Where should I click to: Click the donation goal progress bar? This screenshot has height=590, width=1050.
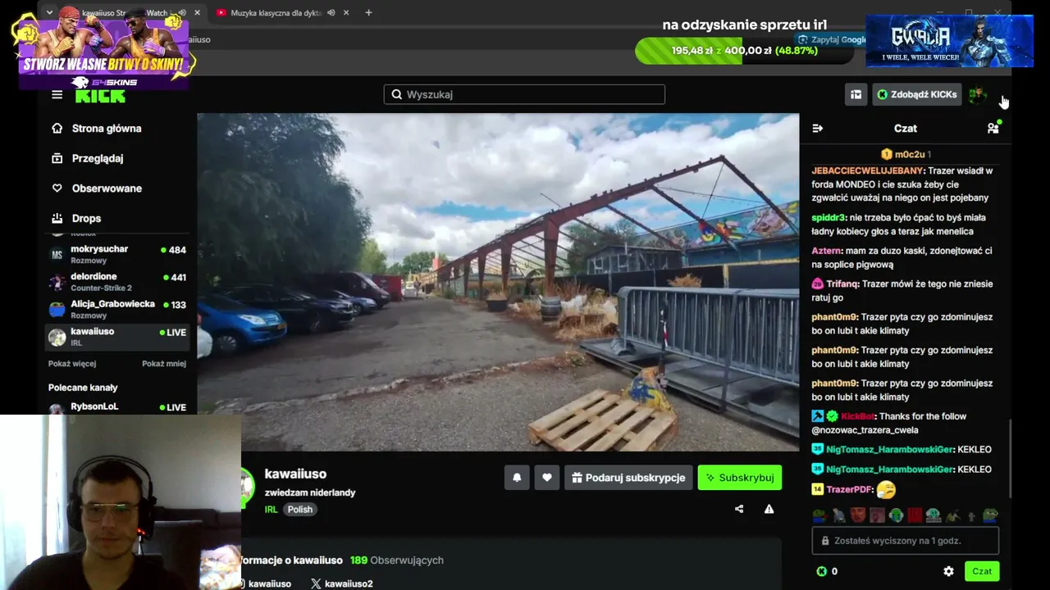[745, 51]
